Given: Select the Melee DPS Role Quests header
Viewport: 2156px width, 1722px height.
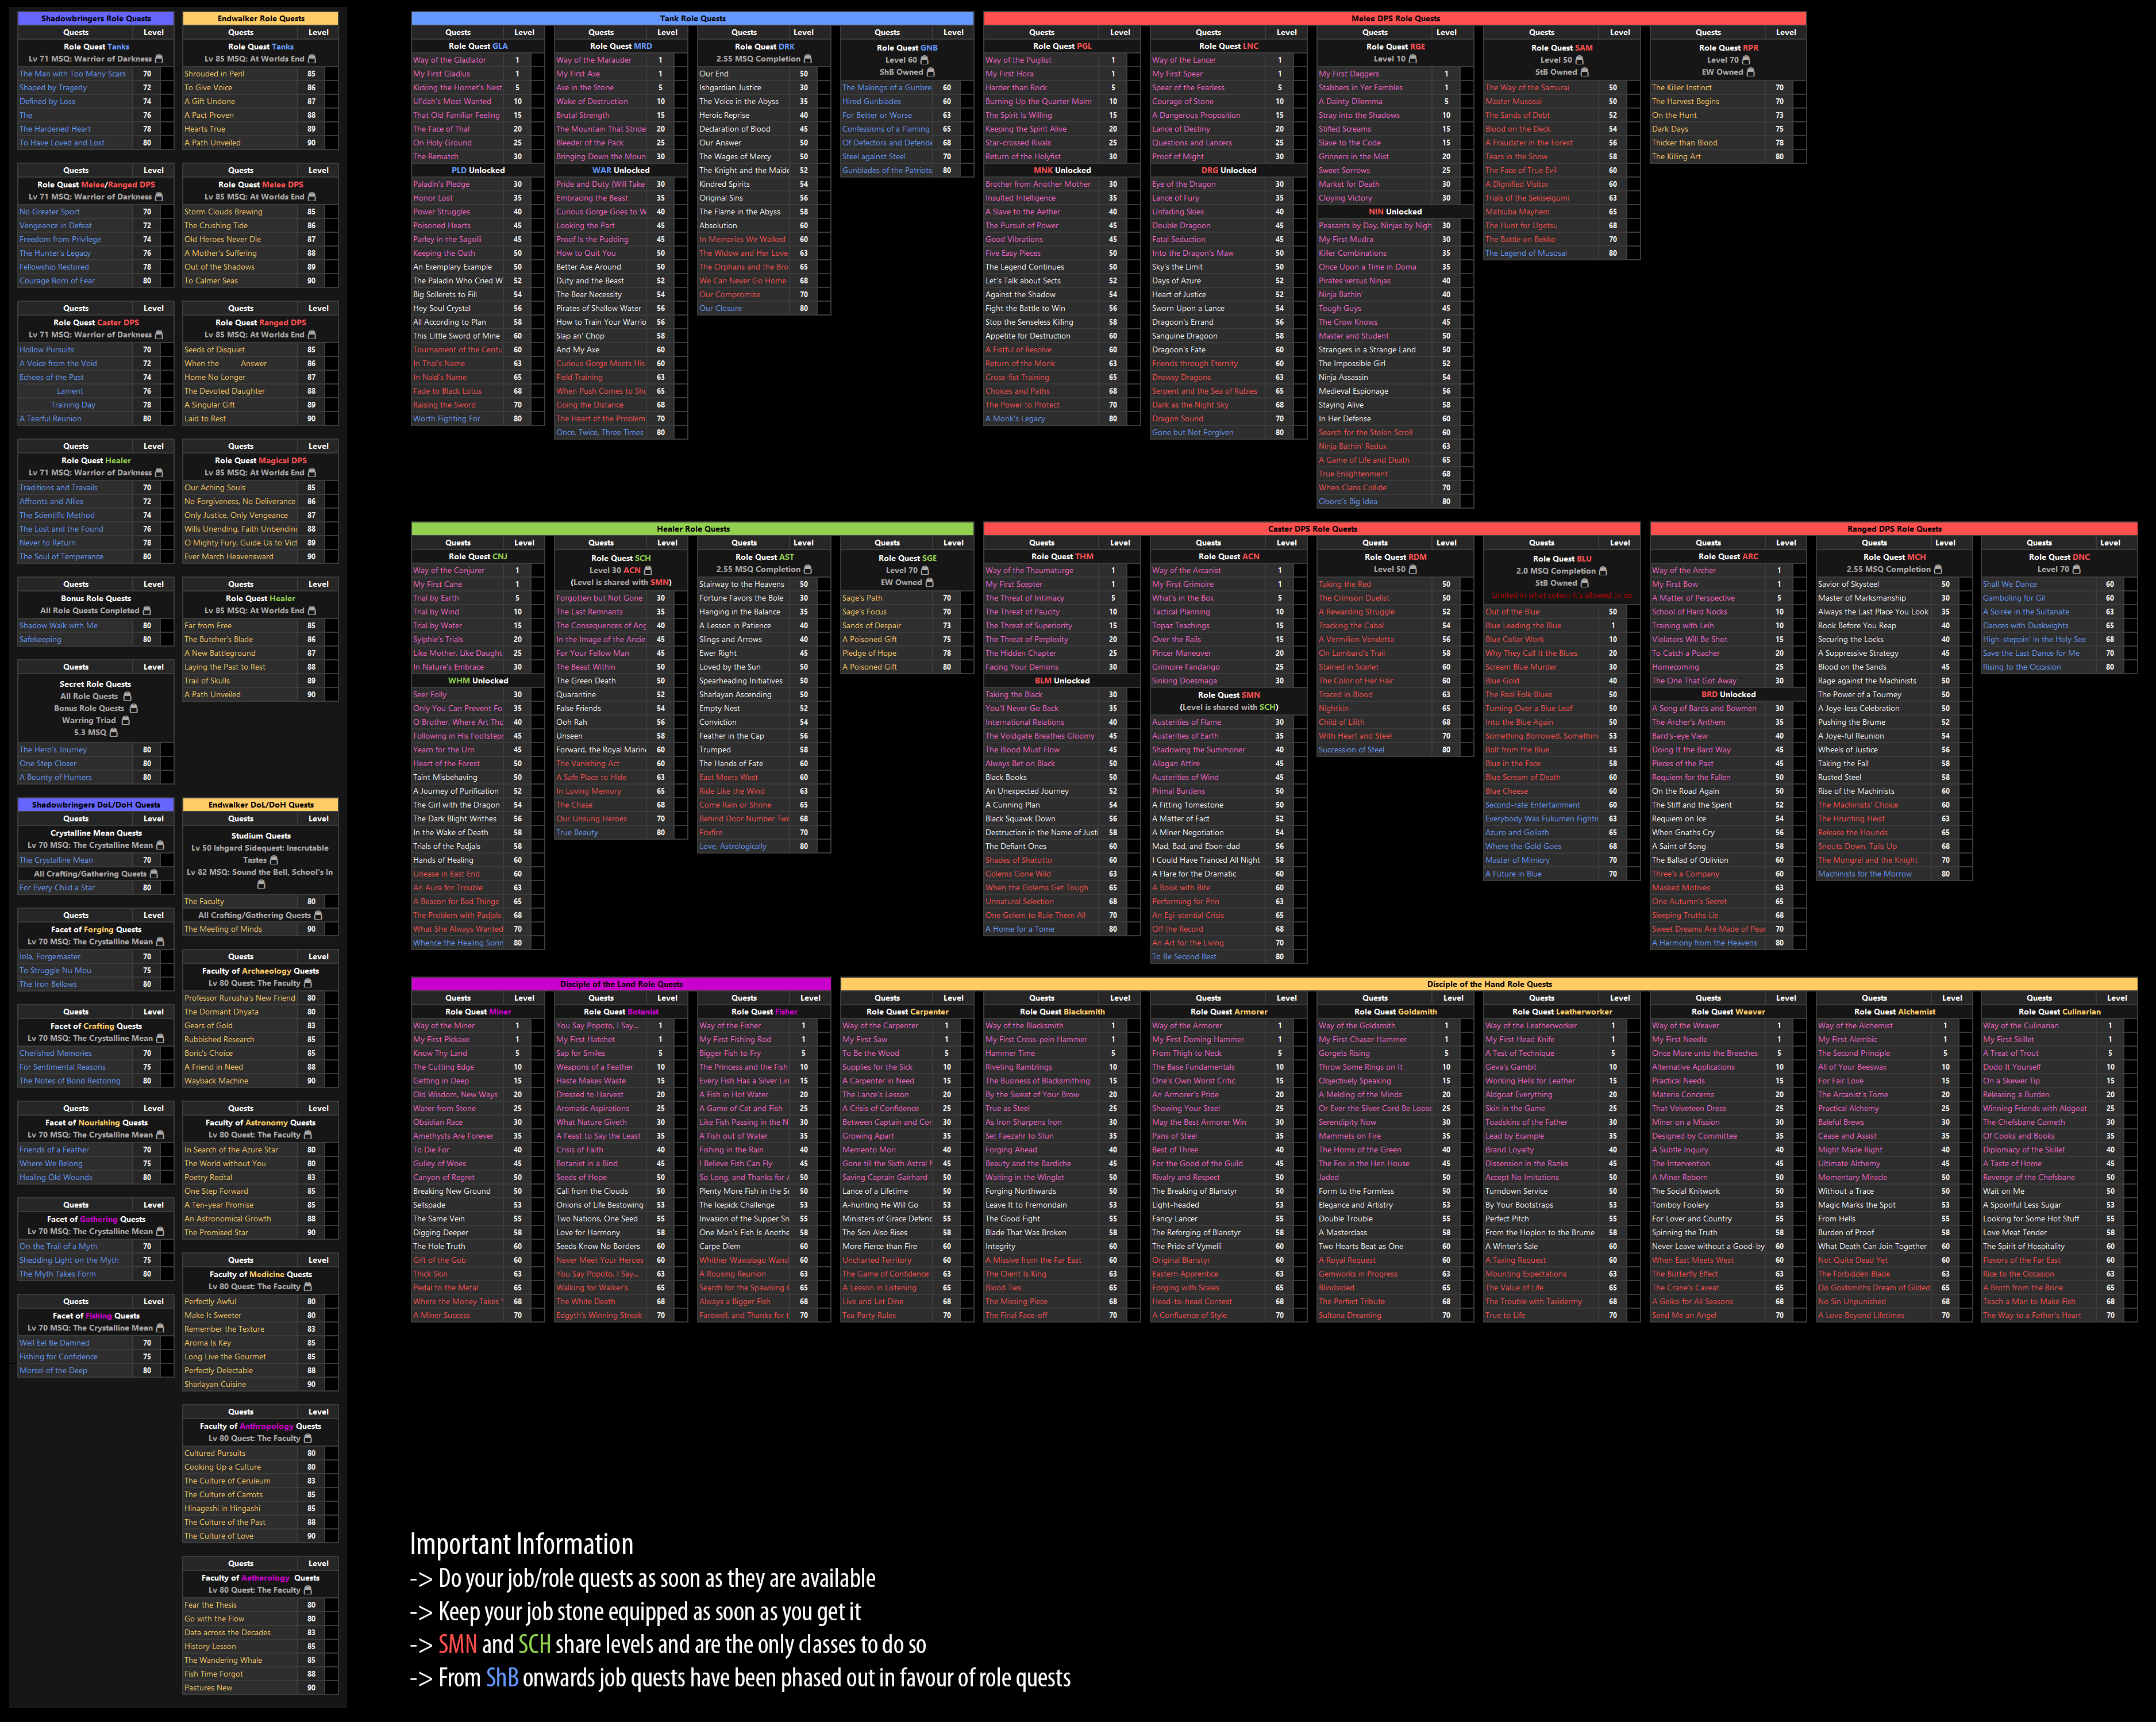Looking at the screenshot, I should [1395, 18].
